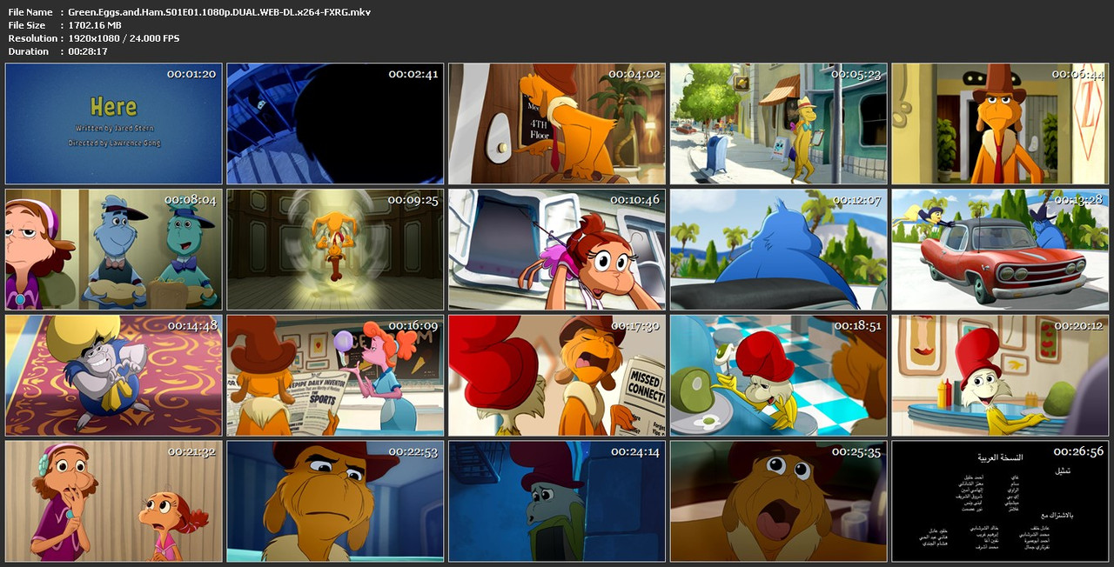Click the blue creature frame at 00:12:07
Image resolution: width=1114 pixels, height=567 pixels.
click(779, 250)
